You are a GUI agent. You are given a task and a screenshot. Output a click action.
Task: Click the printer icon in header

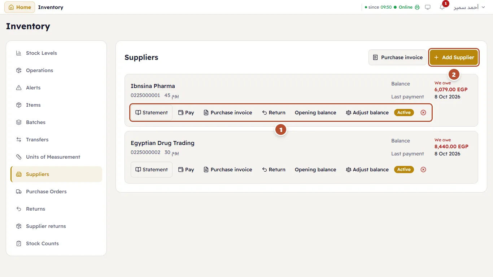coord(417,7)
